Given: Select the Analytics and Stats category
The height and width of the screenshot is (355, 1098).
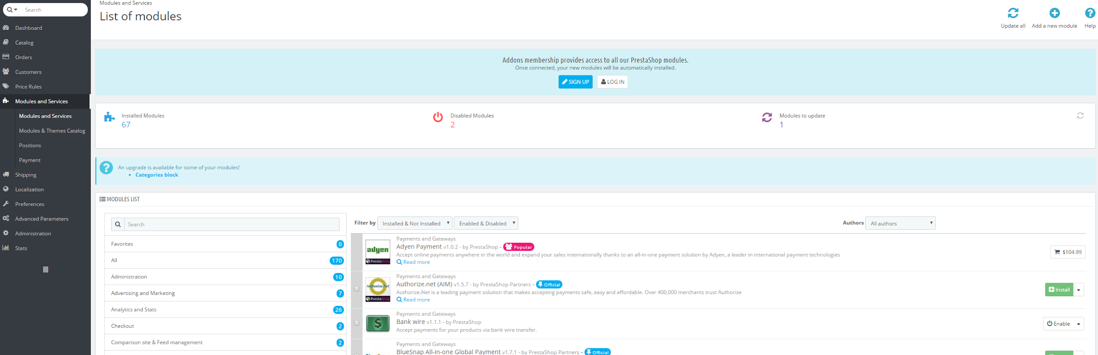Looking at the screenshot, I should coord(225,309).
